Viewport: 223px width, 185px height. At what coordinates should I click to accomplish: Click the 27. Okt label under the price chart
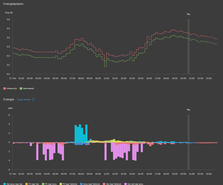(13, 78)
